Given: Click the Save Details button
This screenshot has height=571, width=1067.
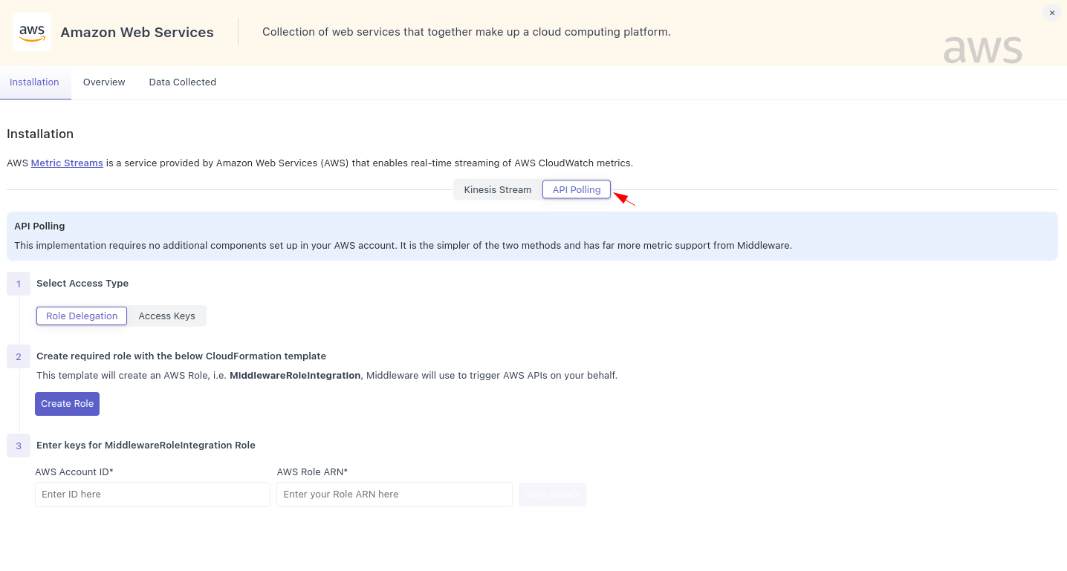Looking at the screenshot, I should pos(552,494).
